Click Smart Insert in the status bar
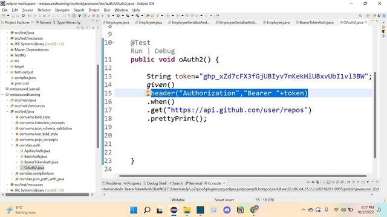The width and height of the screenshot is (387, 217). 224,200
